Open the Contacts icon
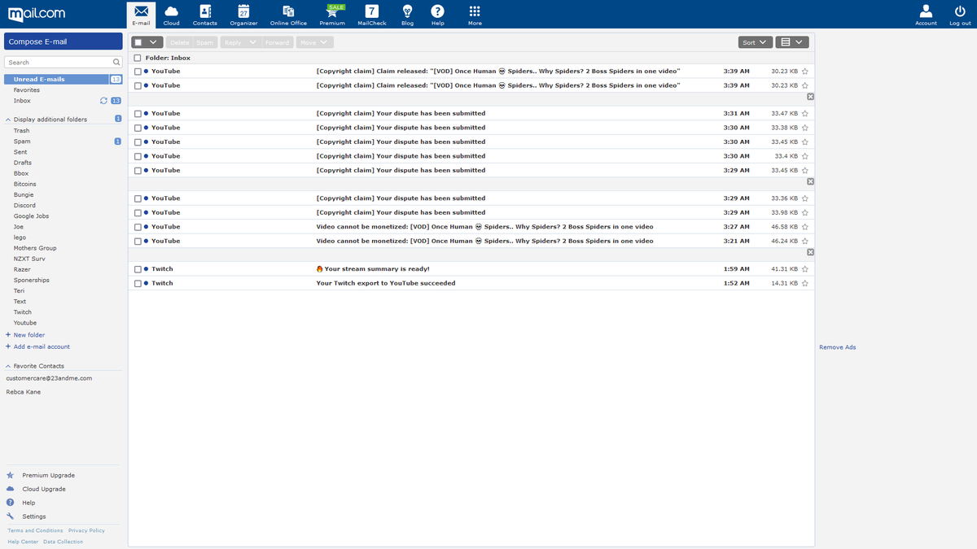977x549 pixels. 204,11
